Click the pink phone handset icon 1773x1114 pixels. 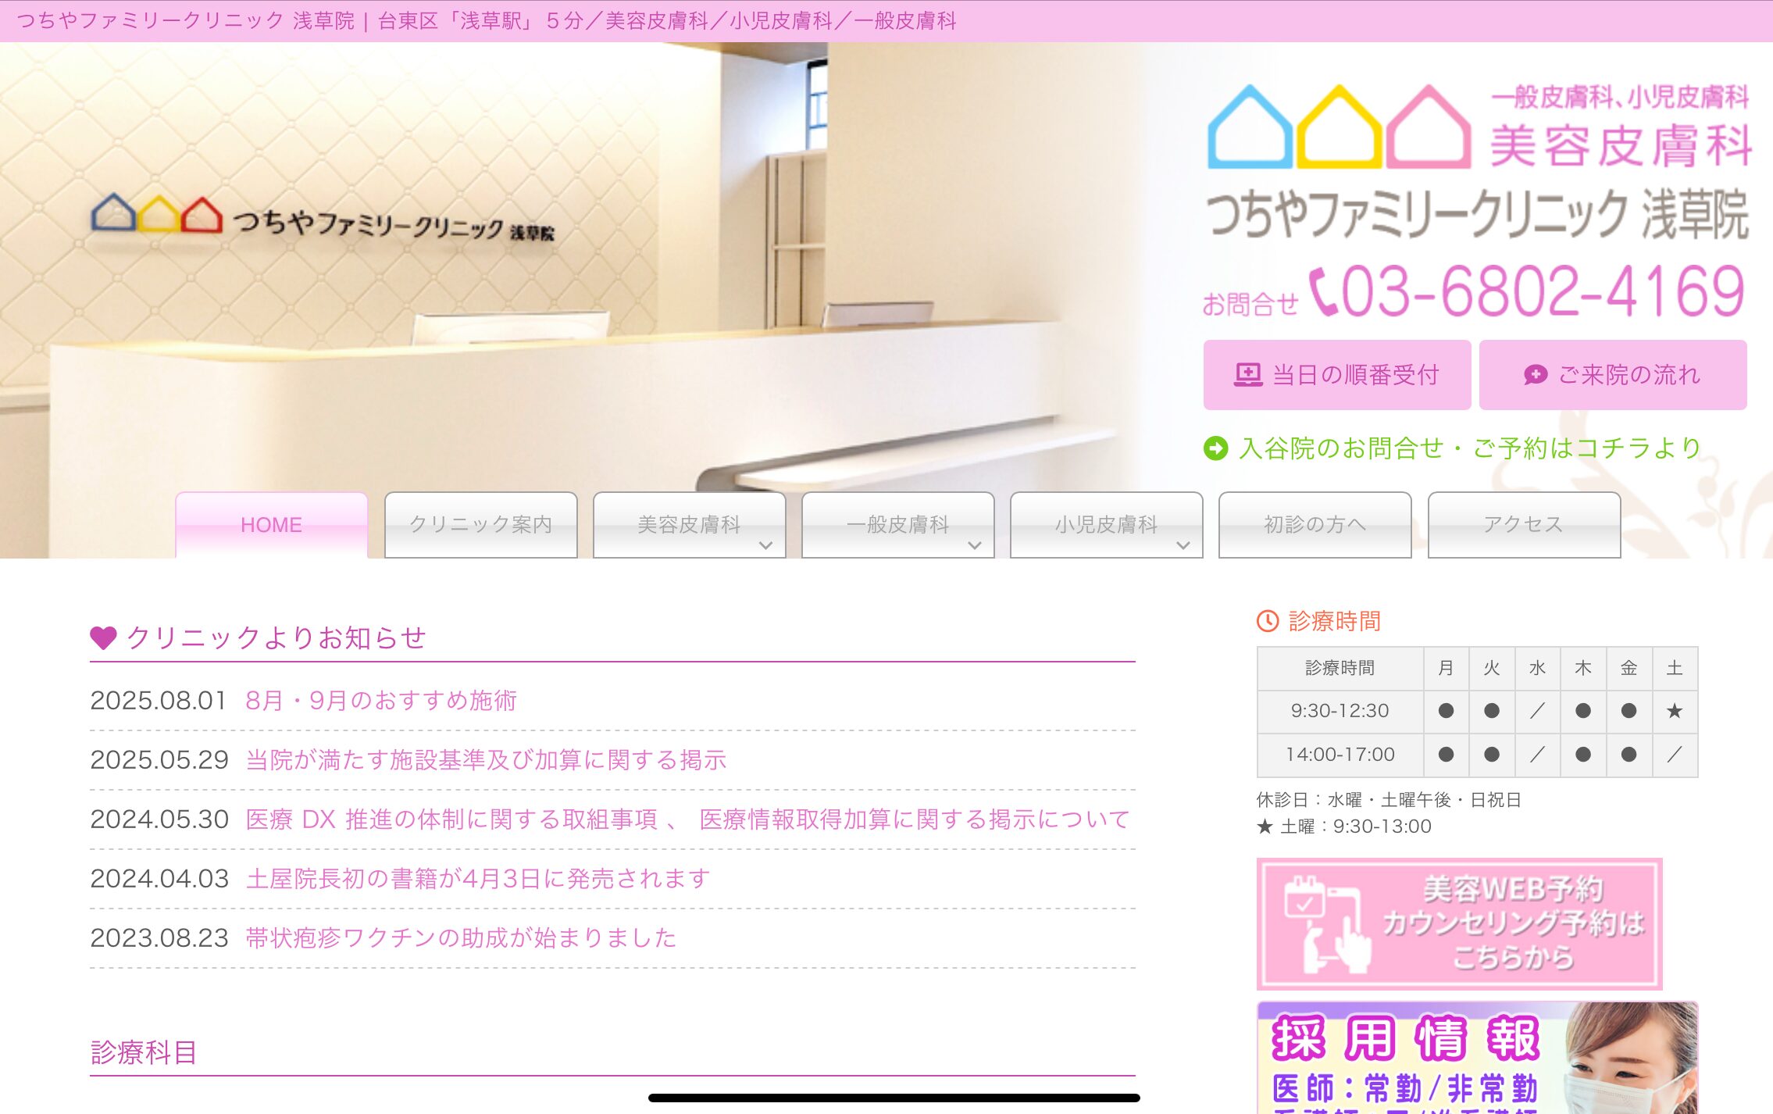click(x=1323, y=292)
